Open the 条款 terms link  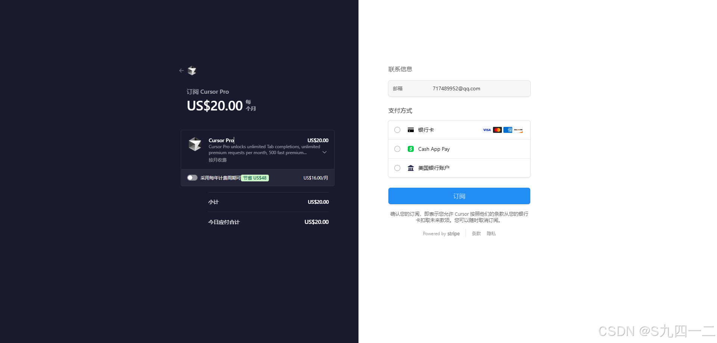click(476, 234)
